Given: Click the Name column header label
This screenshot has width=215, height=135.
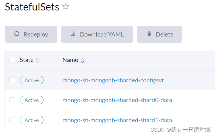Looking at the screenshot, I should pos(70,60).
